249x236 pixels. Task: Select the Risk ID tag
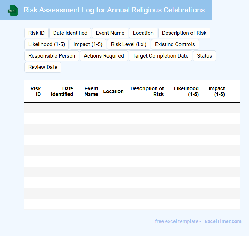click(37, 33)
